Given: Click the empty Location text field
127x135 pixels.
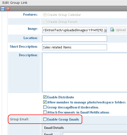Looking at the screenshot, I should click(75, 39).
